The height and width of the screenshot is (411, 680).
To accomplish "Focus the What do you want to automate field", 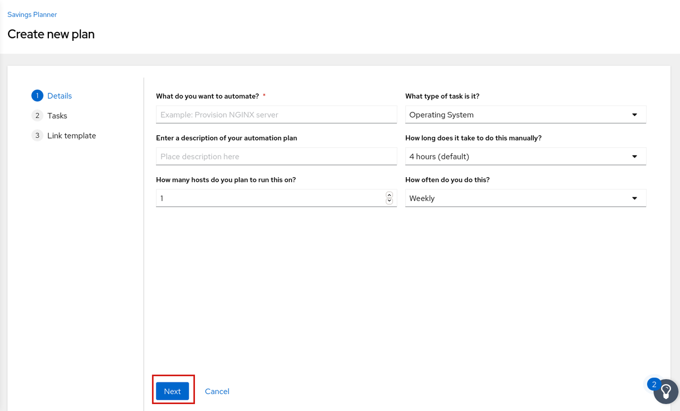I will (x=276, y=115).
